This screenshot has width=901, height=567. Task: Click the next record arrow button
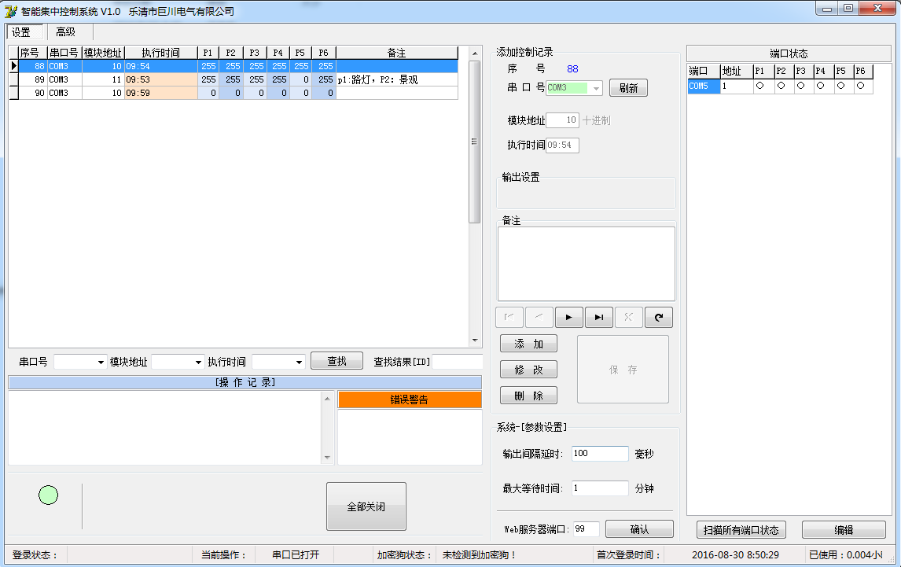568,318
